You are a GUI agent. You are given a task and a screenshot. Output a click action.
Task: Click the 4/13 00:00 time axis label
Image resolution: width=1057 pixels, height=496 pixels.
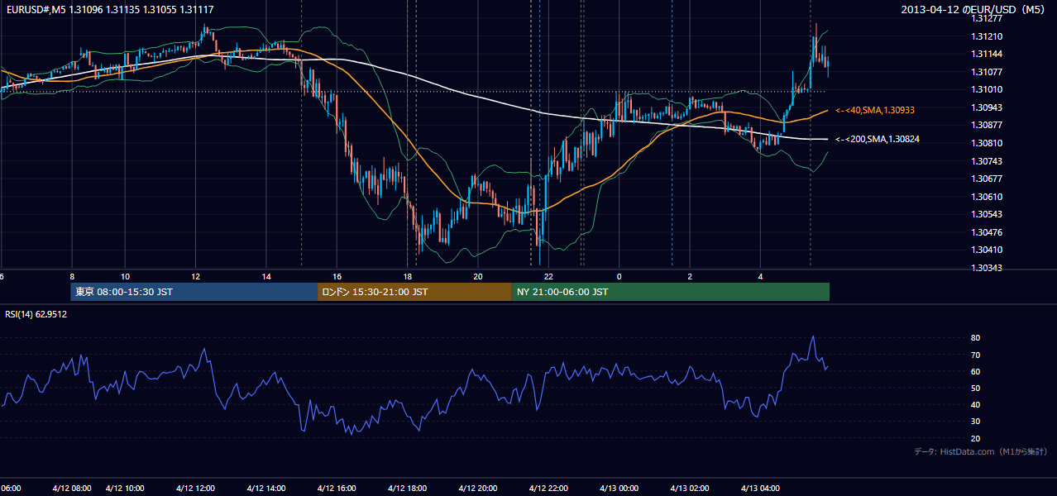[x=619, y=488]
